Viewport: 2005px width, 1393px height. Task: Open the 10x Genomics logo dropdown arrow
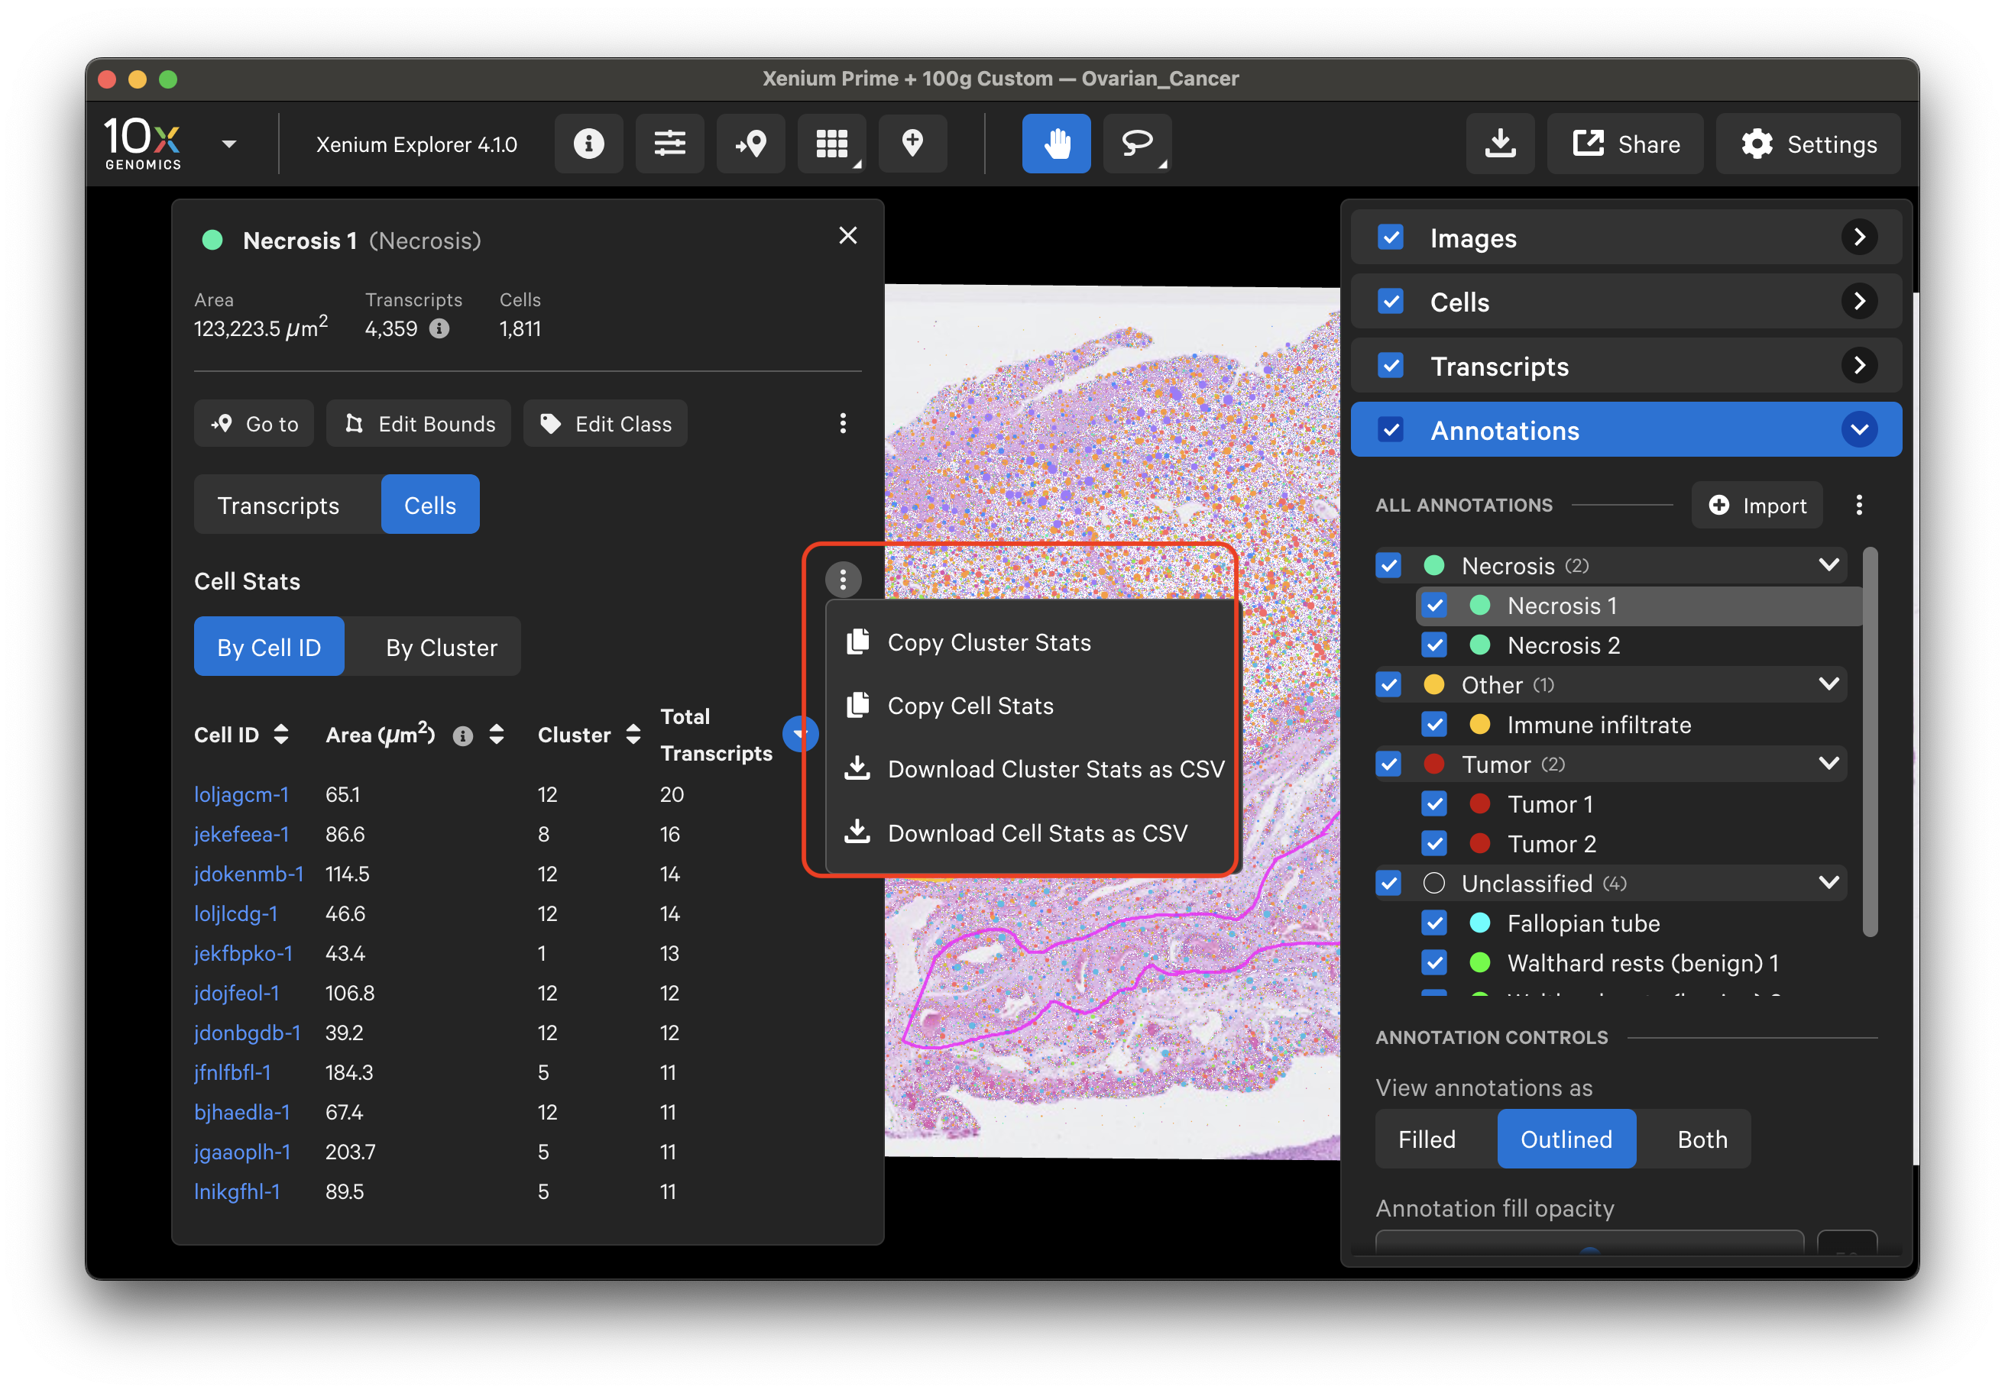coord(228,144)
